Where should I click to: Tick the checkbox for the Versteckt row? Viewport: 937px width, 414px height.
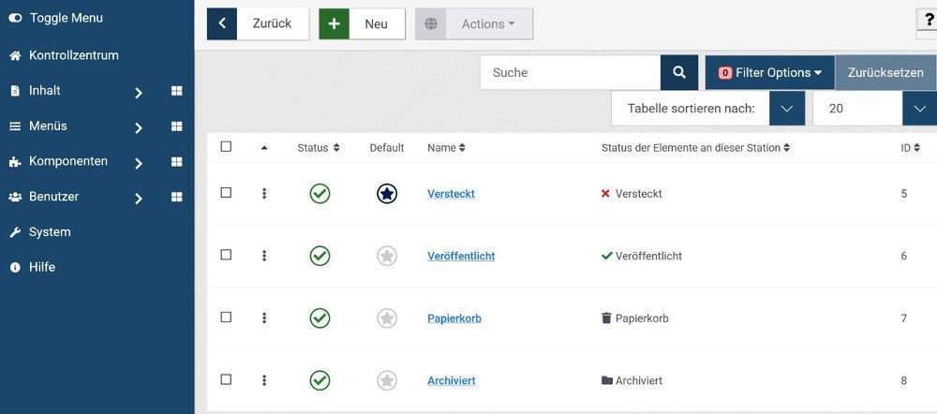point(226,192)
